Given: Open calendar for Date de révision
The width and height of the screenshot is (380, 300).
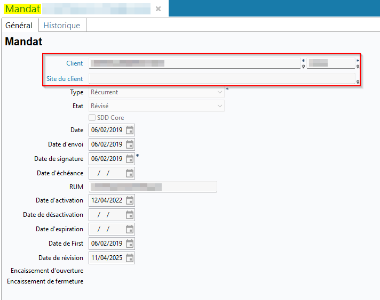Looking at the screenshot, I should [130, 258].
